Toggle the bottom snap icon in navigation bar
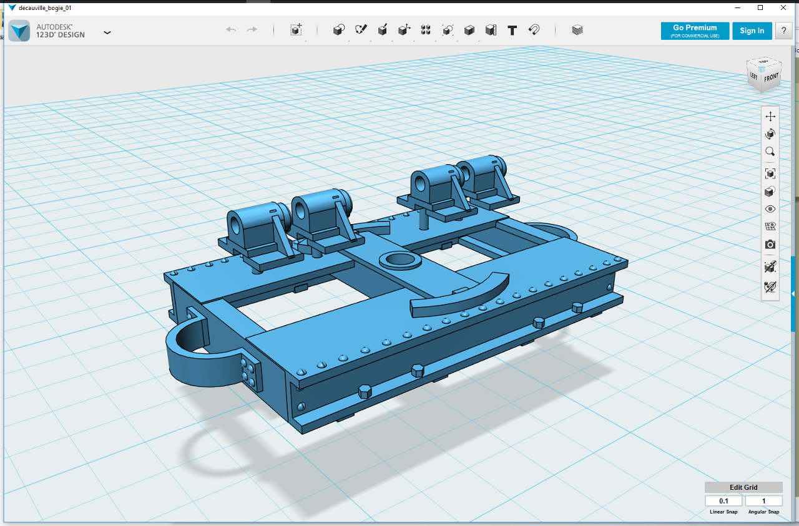The height and width of the screenshot is (526, 799). pyautogui.click(x=770, y=287)
